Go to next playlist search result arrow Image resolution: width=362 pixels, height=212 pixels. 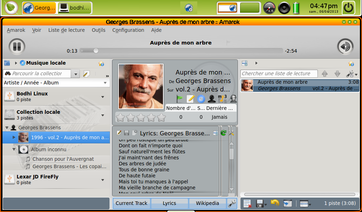coord(337,74)
